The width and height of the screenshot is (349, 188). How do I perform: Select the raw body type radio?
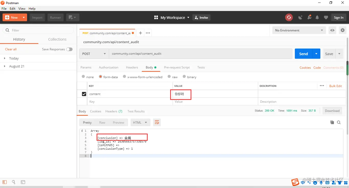169,77
